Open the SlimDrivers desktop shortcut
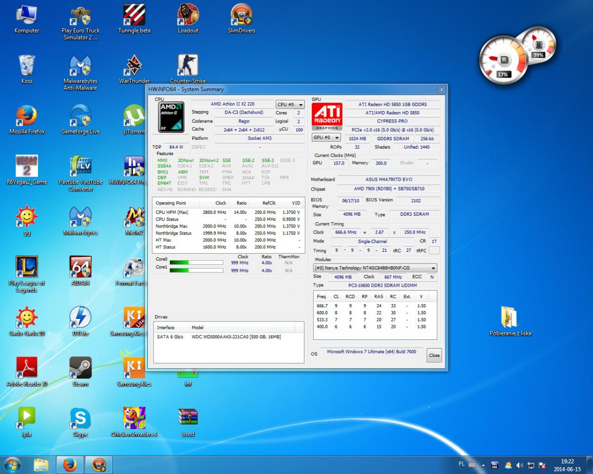The width and height of the screenshot is (593, 474). click(x=242, y=19)
